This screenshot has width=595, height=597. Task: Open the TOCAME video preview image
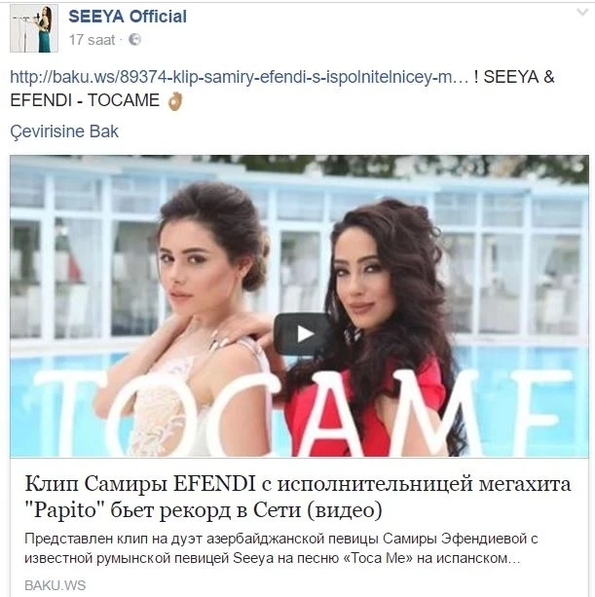point(299,306)
